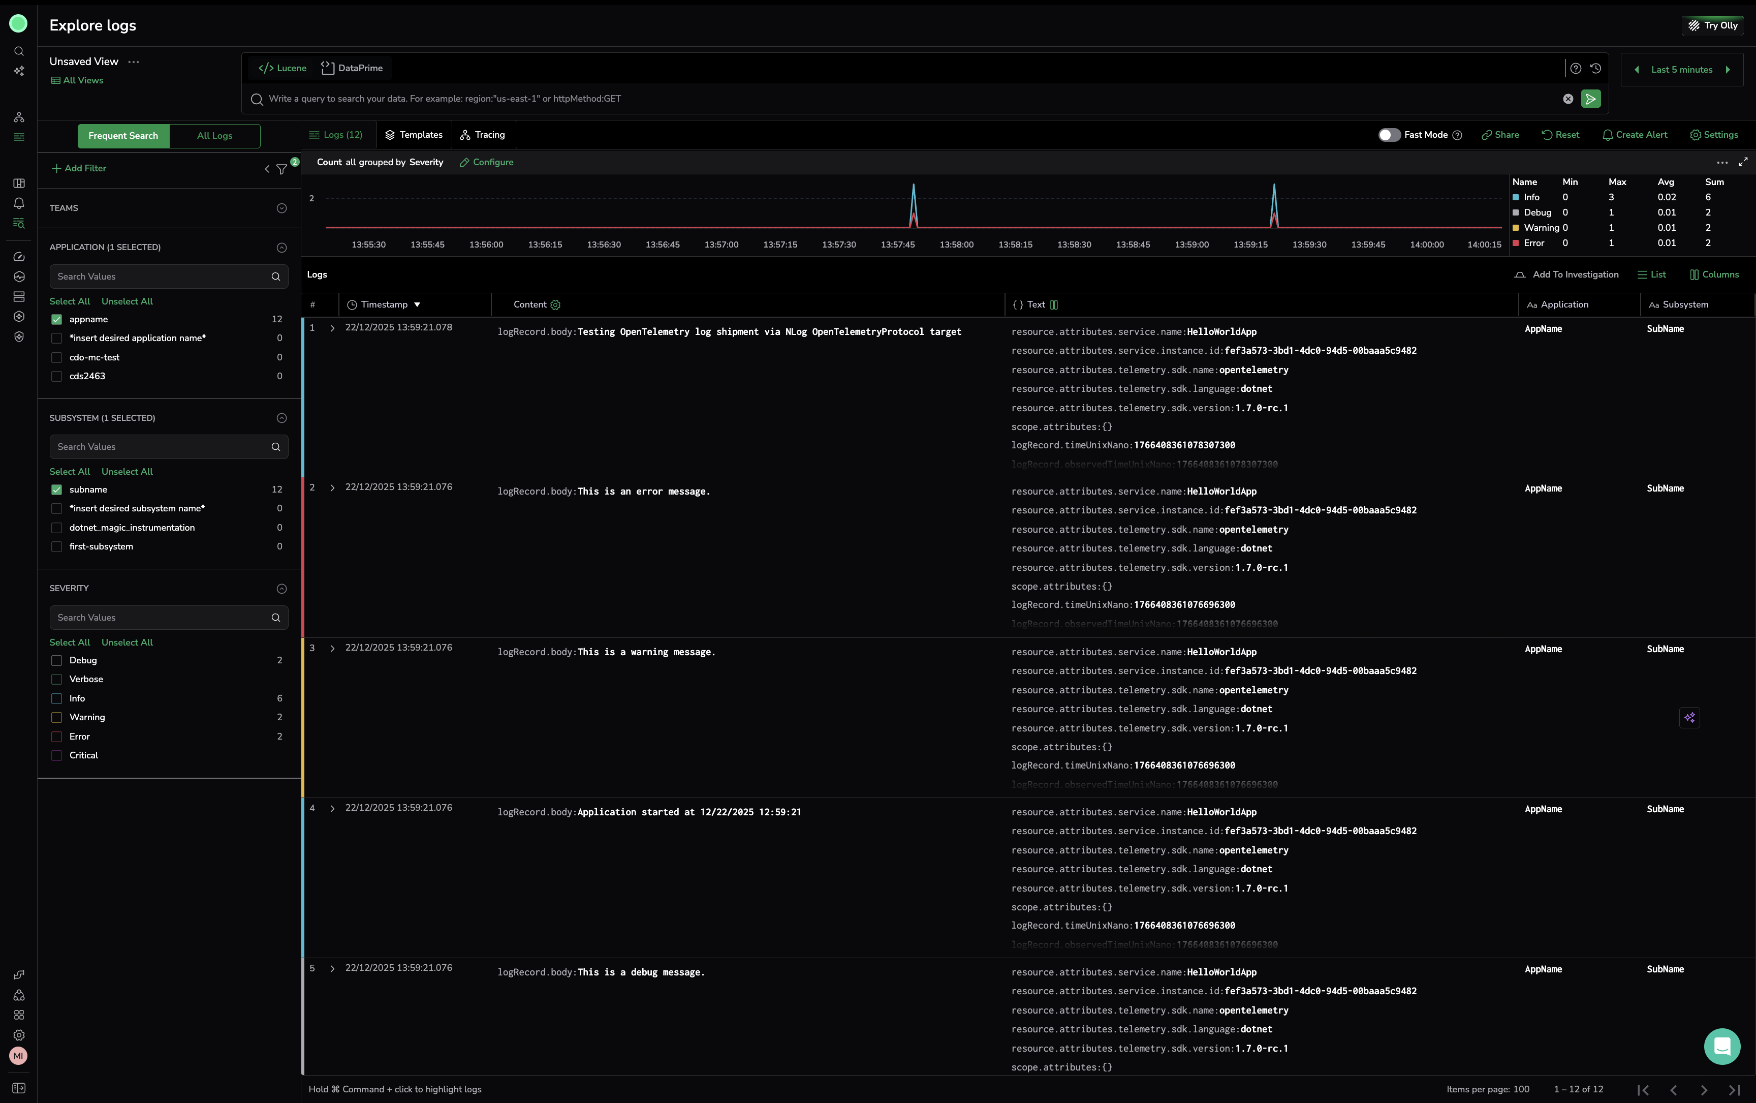Click the filter funnel icon
The height and width of the screenshot is (1103, 1756).
281,169
